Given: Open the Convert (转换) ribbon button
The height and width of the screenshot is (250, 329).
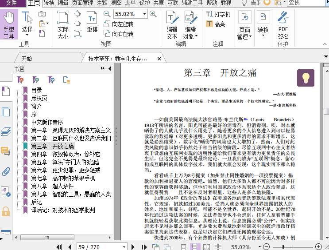Looking at the screenshot, I should [263, 24].
